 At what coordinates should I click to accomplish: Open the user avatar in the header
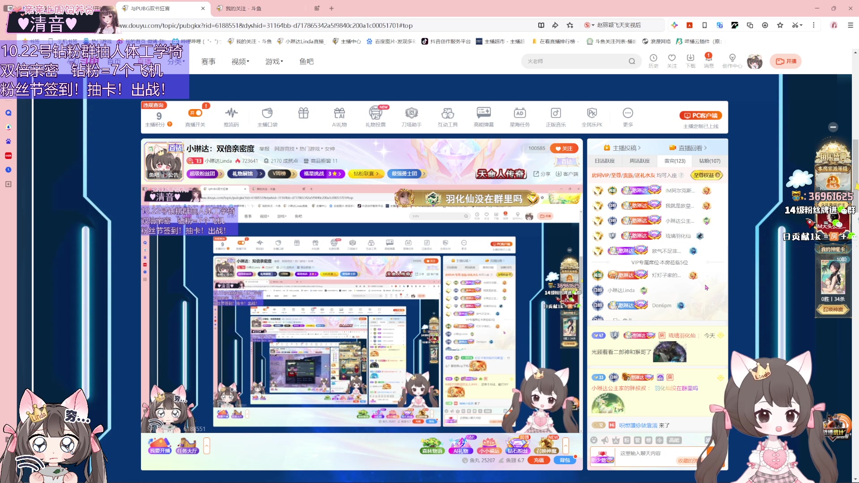755,61
